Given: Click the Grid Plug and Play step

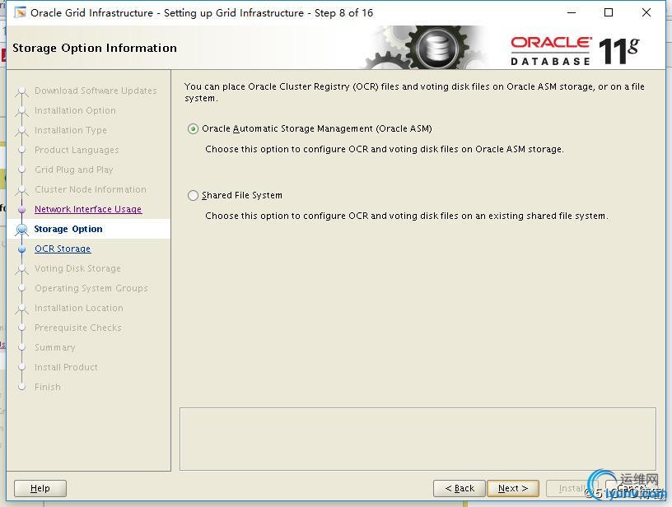Looking at the screenshot, I should point(74,170).
